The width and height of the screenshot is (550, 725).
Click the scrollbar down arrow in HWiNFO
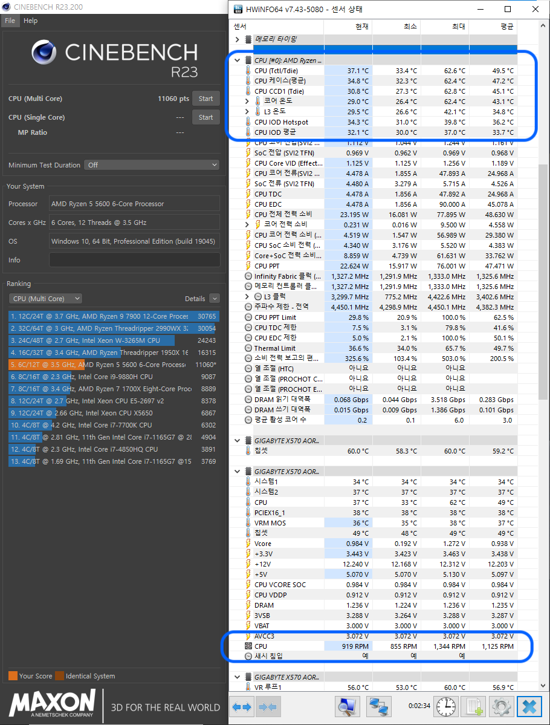(543, 686)
